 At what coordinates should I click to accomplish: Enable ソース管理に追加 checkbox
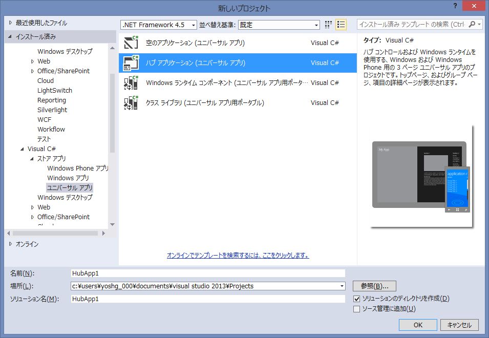tap(357, 309)
